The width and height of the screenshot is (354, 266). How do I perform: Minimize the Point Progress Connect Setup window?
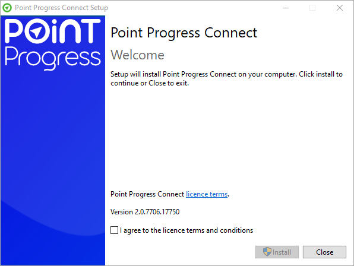pyautogui.click(x=286, y=8)
